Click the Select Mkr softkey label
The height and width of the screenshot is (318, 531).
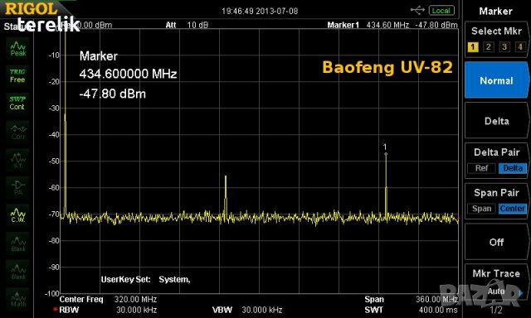[x=496, y=31]
